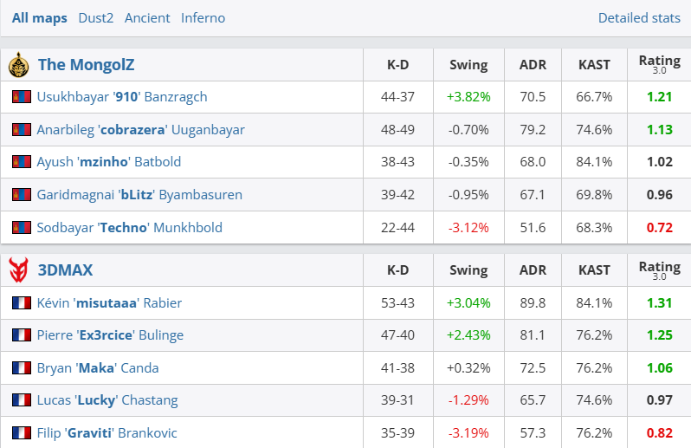Screen dimensions: 691x448
Task: Switch to the Ancient map tab
Action: click(147, 17)
